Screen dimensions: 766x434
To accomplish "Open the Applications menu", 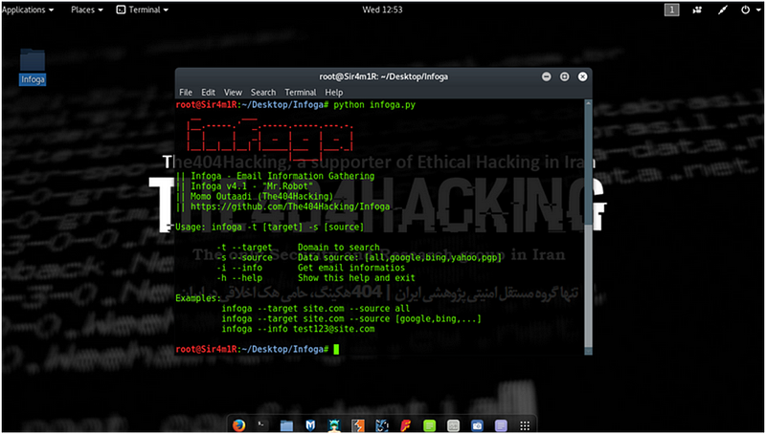I will tap(28, 10).
